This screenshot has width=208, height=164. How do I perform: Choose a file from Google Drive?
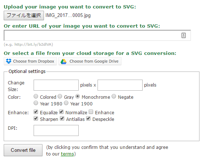pos(90,61)
